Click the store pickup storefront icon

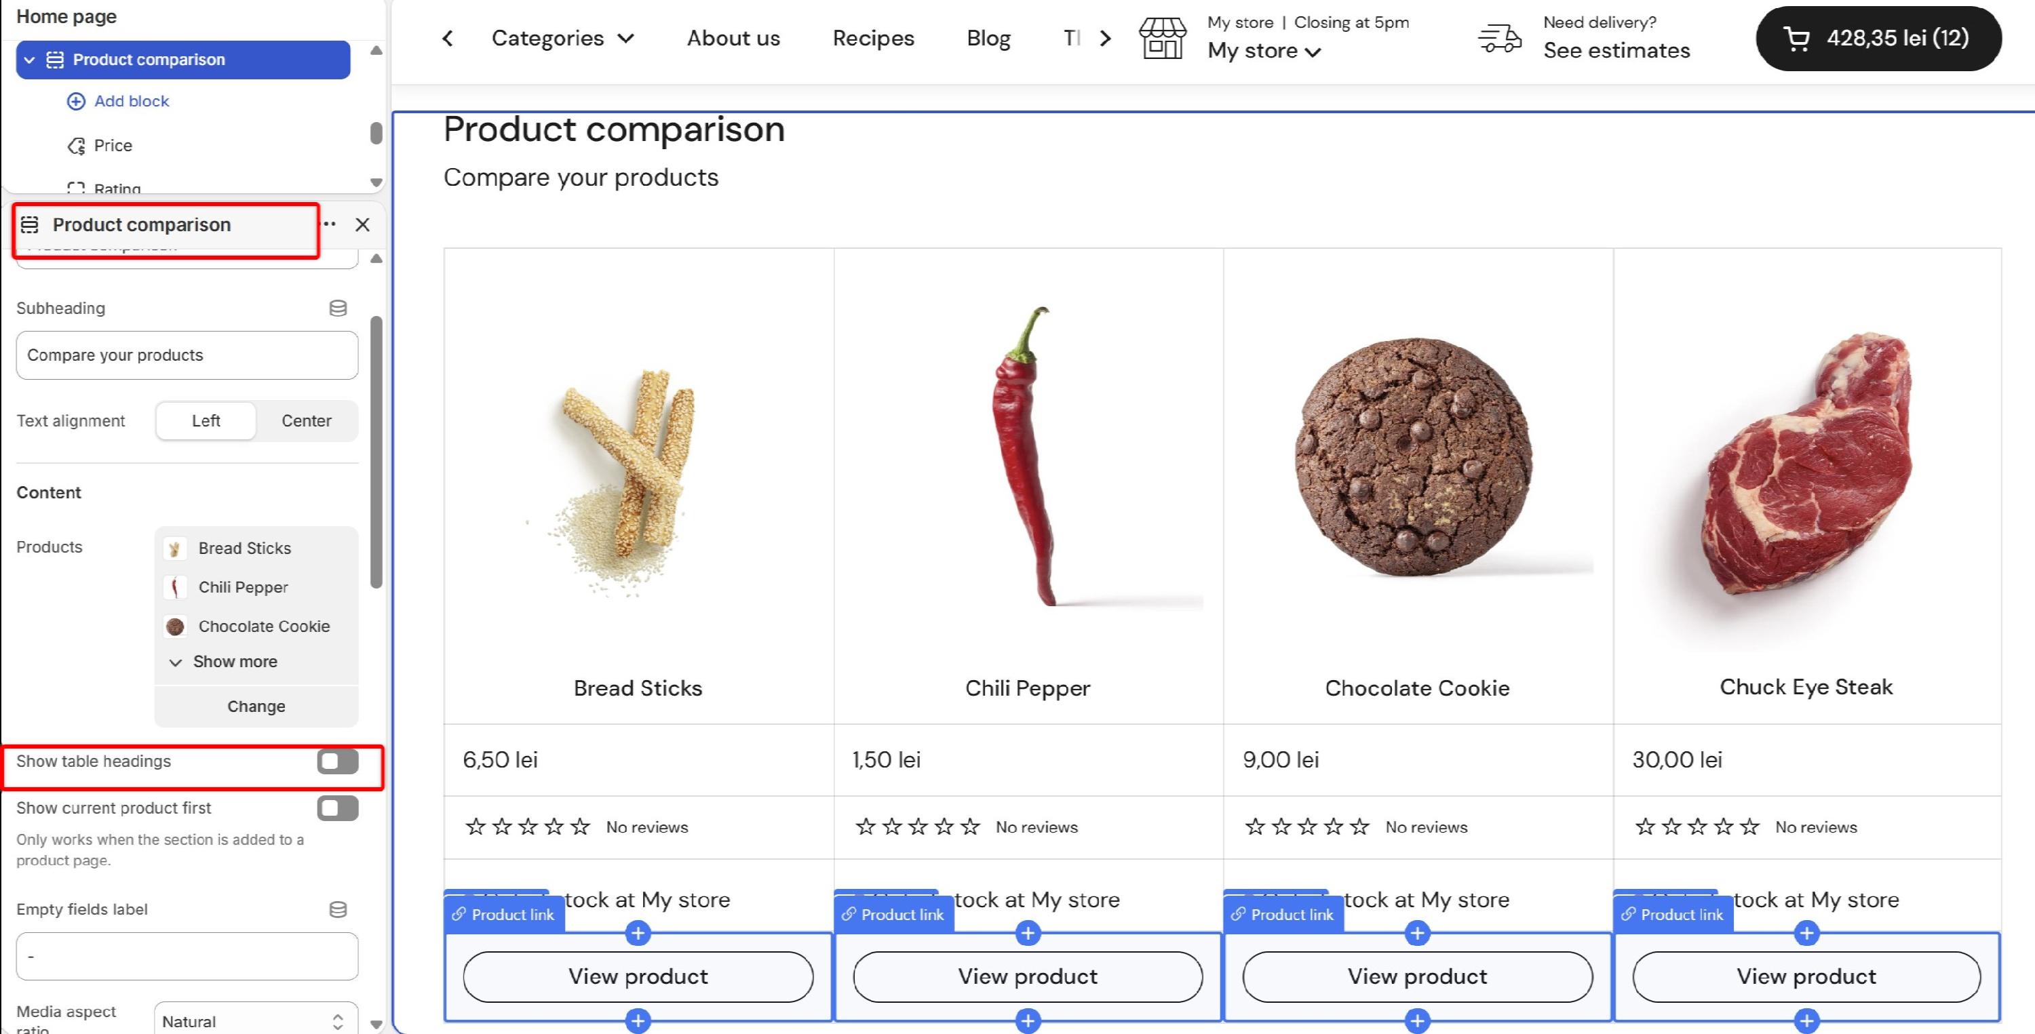1162,38
